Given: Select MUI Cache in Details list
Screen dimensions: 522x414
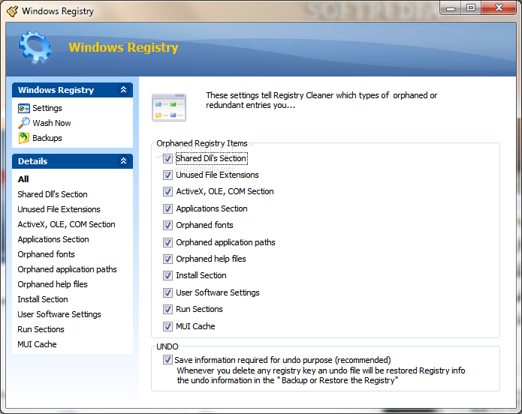Looking at the screenshot, I should point(37,344).
